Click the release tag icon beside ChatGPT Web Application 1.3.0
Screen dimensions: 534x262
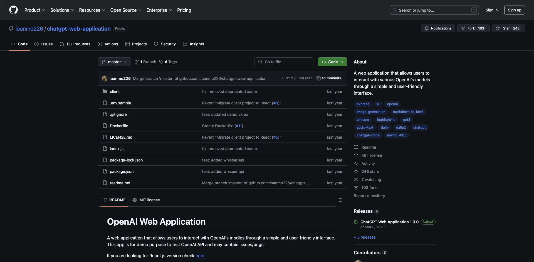(356, 222)
